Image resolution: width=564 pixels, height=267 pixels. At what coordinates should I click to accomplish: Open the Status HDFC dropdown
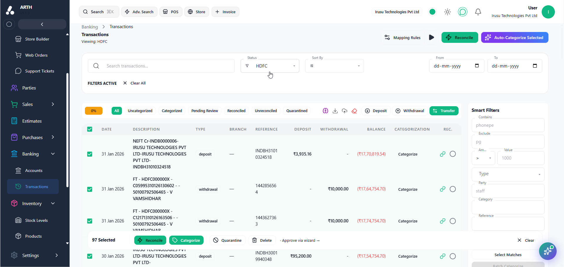pyautogui.click(x=270, y=66)
